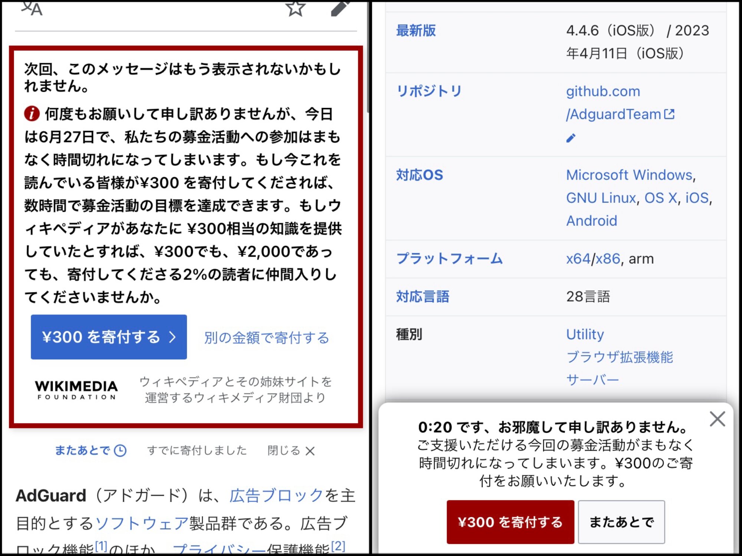Screen dimensions: 742x556
Task: Tap リポジトリ label link
Action: point(429,91)
